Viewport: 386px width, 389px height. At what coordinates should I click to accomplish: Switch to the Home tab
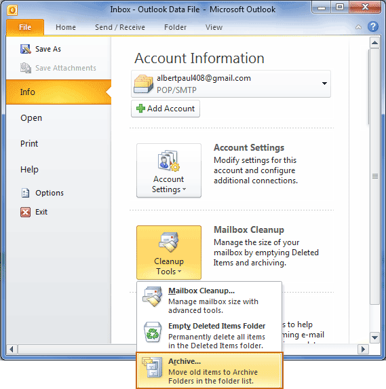coord(66,27)
